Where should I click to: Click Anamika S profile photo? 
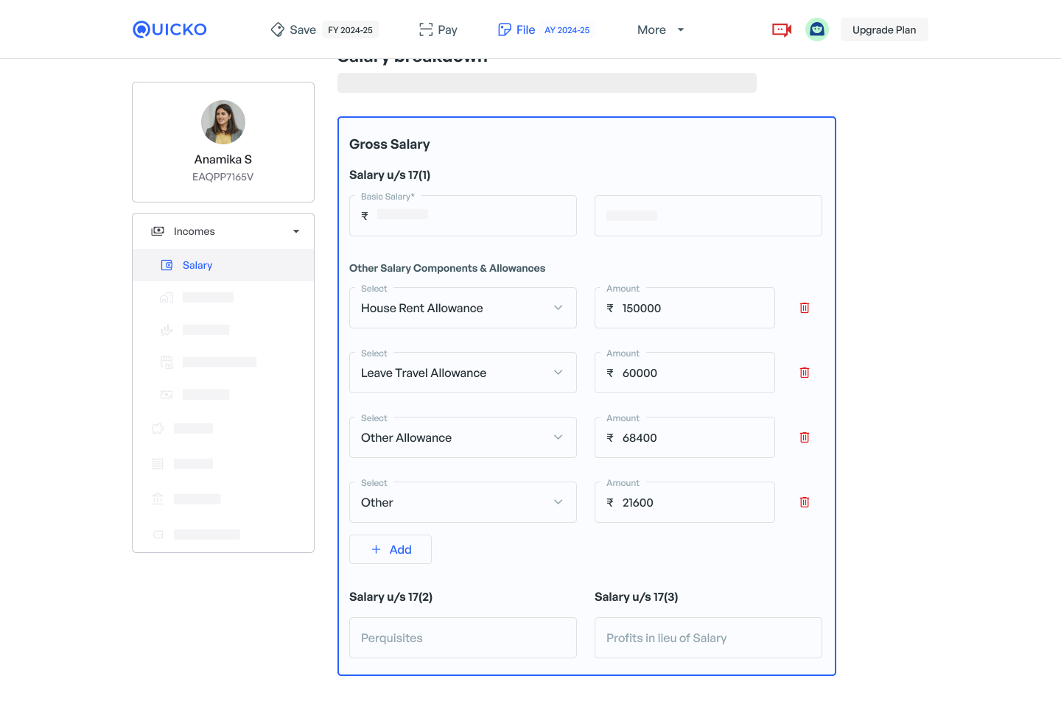[223, 122]
